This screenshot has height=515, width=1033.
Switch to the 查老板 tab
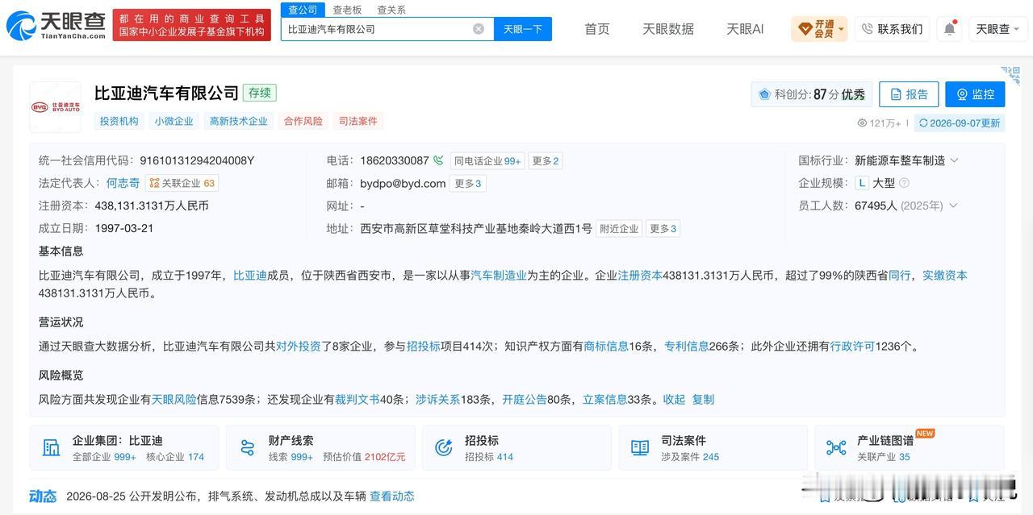(x=347, y=10)
